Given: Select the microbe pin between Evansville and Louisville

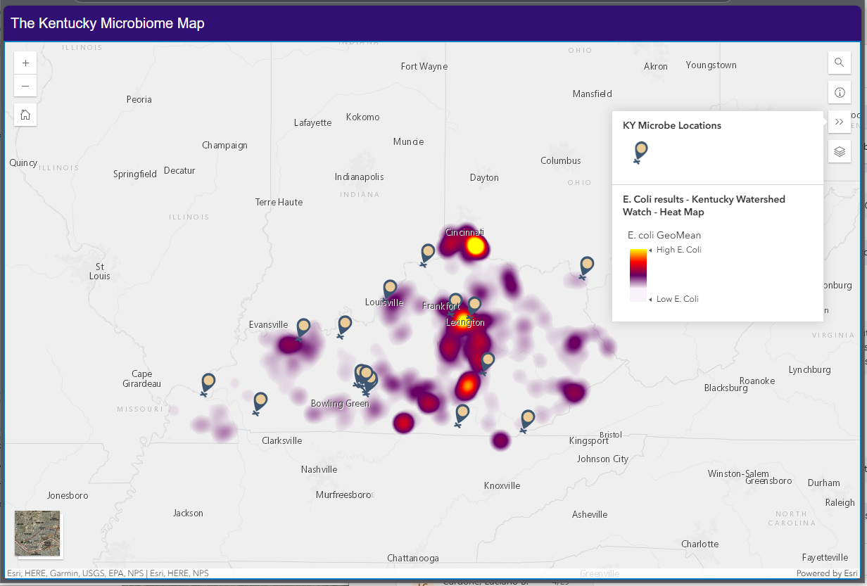Looking at the screenshot, I should click(344, 326).
